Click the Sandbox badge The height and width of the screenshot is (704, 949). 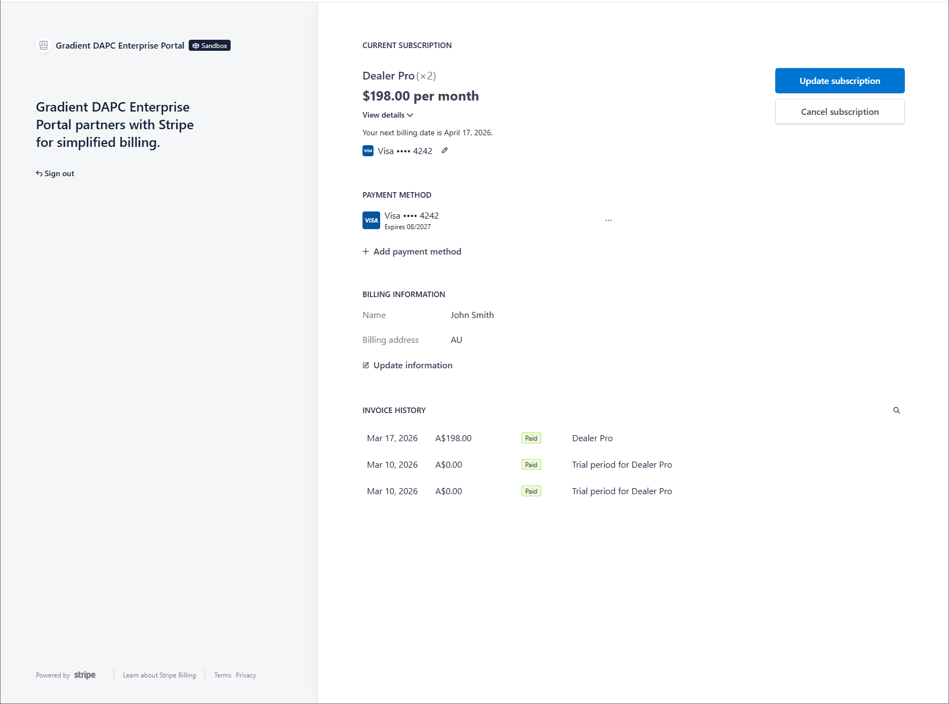pyautogui.click(x=210, y=45)
